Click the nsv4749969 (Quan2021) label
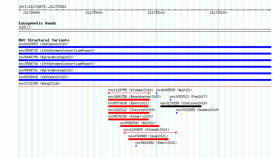The height and width of the screenshot is (158, 280). coord(148,136)
